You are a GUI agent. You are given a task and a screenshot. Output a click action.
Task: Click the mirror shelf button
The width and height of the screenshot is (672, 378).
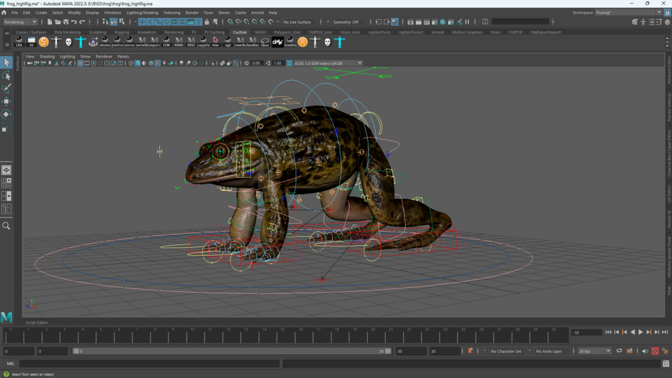point(130,42)
